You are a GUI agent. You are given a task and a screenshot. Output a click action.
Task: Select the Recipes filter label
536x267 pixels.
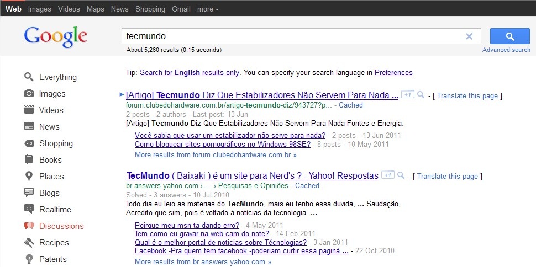54,242
